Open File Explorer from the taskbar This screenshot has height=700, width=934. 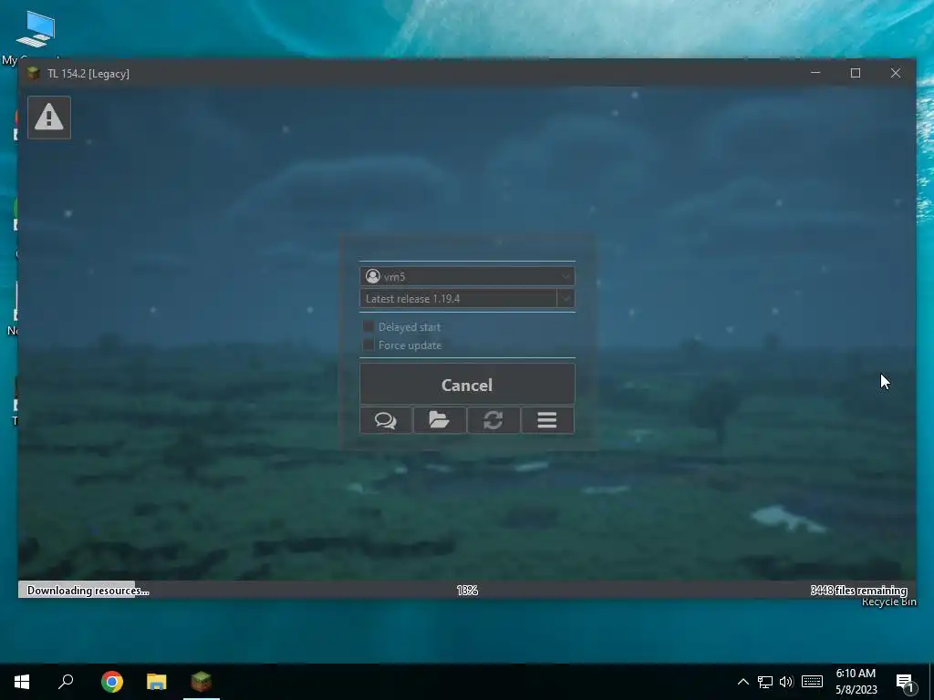click(157, 682)
